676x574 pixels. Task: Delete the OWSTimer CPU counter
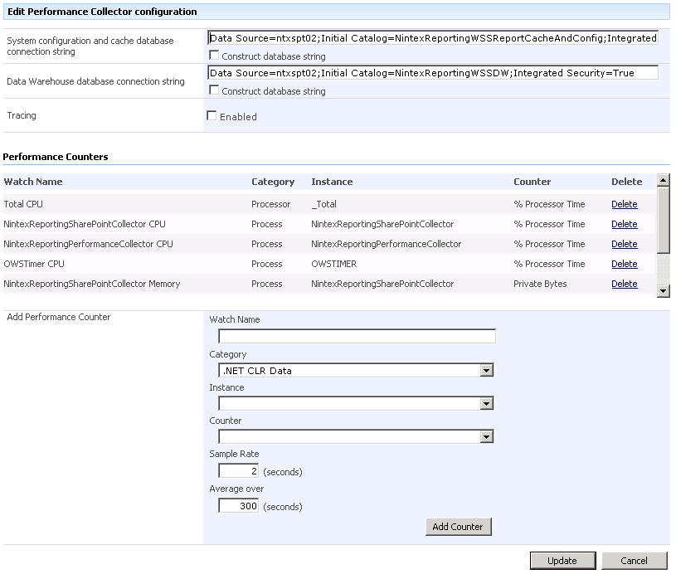click(x=624, y=264)
